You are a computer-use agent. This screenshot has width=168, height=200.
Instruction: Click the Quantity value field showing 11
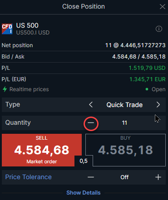pos(124,123)
